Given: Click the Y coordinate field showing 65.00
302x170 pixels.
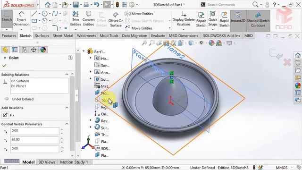Looking at the screenshot, I should pyautogui.click(x=34, y=140).
